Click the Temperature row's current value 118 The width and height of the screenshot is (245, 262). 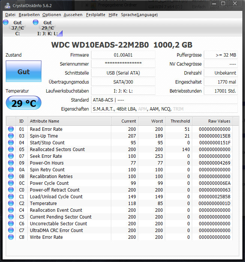132,204
